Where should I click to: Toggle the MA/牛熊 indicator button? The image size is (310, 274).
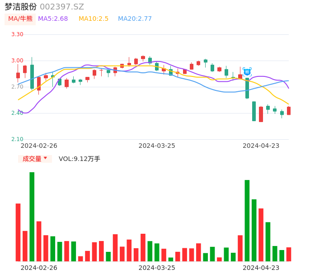pyautogui.click(x=20, y=19)
